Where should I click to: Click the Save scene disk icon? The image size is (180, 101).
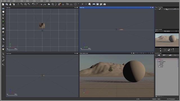click(x=10, y=4)
